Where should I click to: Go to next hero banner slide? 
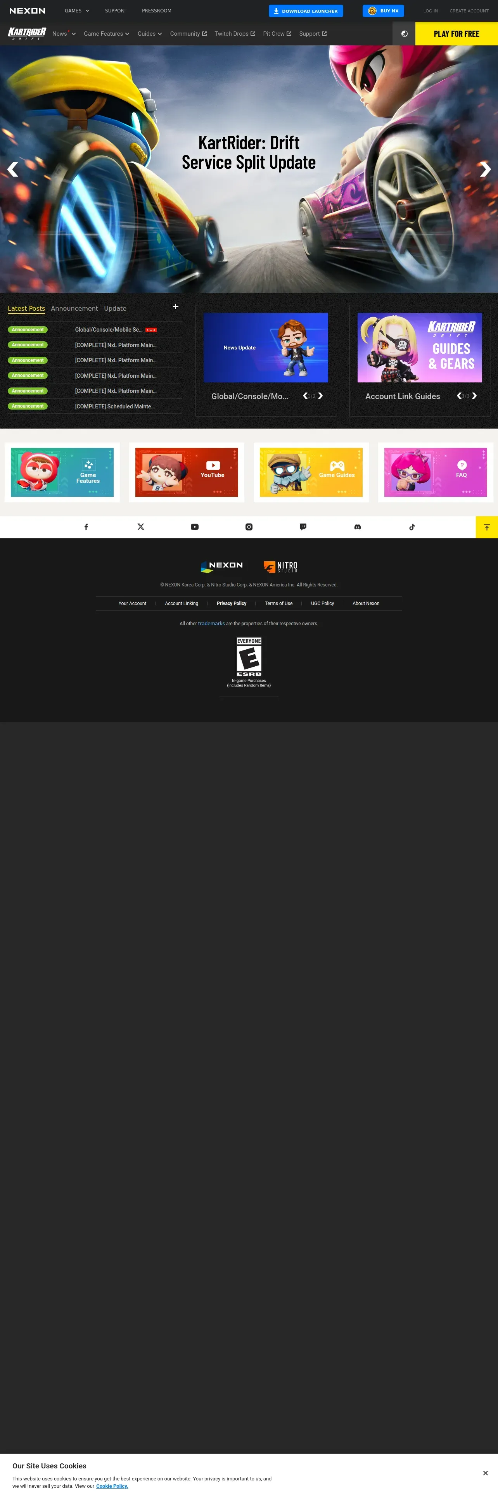pos(485,169)
